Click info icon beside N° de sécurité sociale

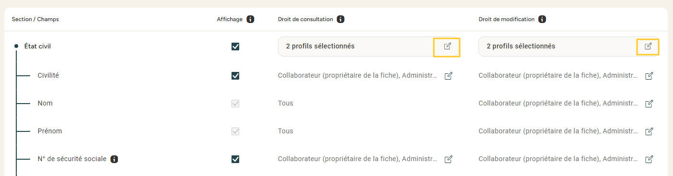114,159
